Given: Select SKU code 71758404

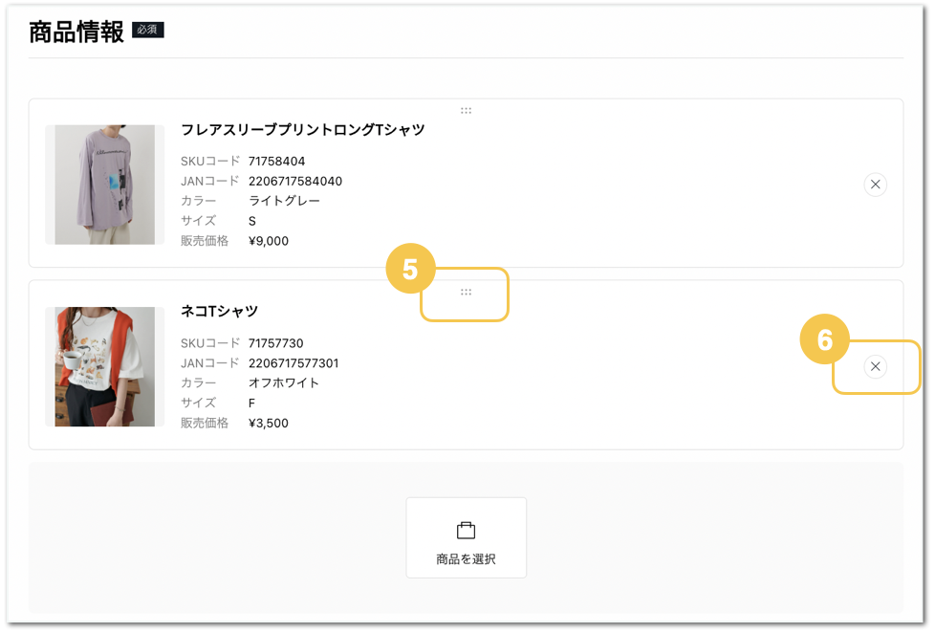Looking at the screenshot, I should 276,161.
